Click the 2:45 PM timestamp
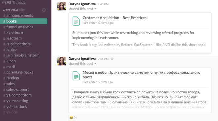218x121 pixels. pyautogui.click(x=103, y=59)
